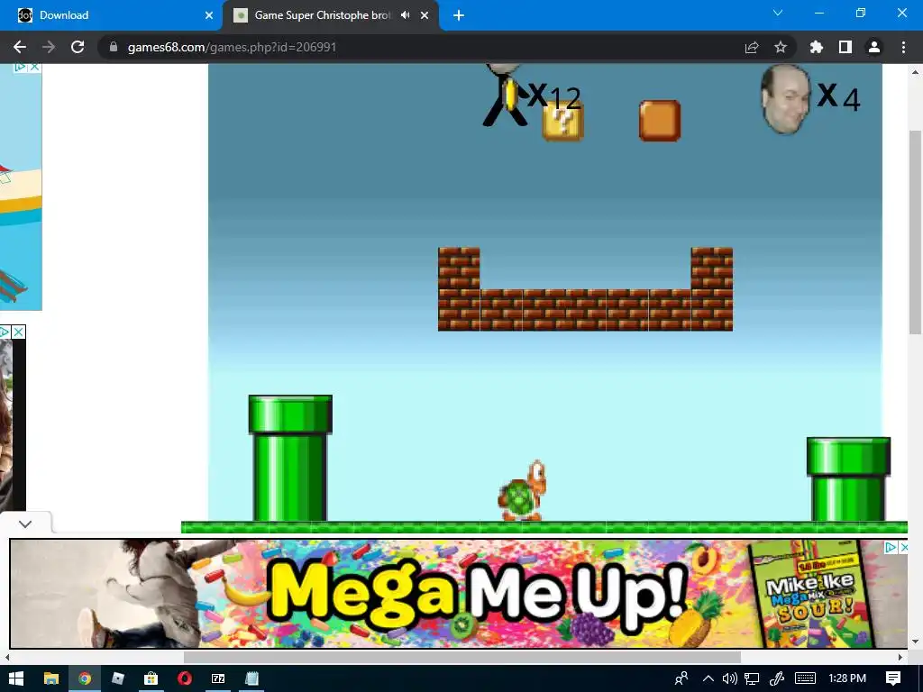Open the Extensions puzzle menu
This screenshot has height=692, width=923.
point(817,47)
